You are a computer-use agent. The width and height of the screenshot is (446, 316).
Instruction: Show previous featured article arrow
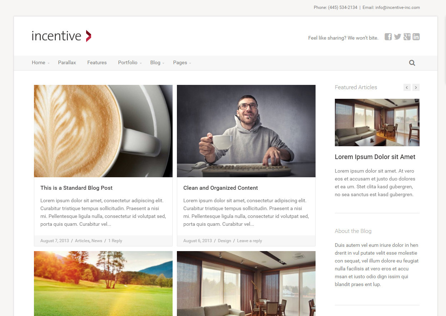tap(407, 87)
